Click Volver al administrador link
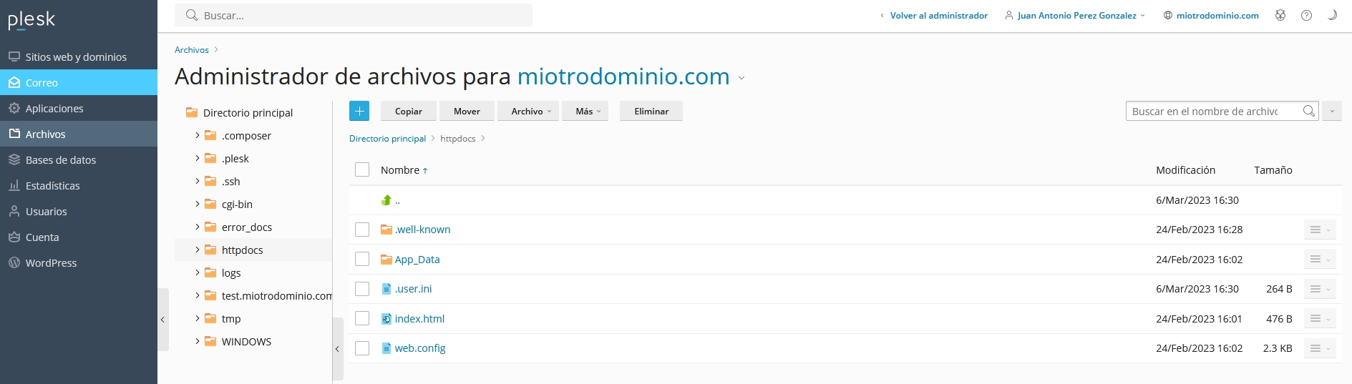Screen dimensions: 1352x384 938,15
